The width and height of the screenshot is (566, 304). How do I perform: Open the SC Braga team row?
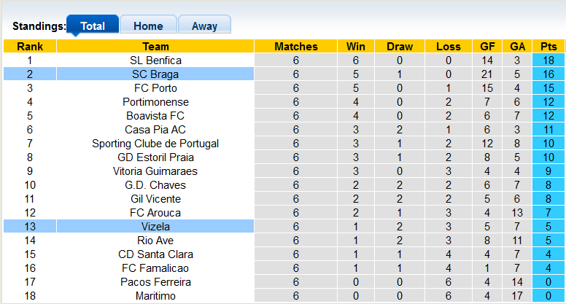[155, 74]
